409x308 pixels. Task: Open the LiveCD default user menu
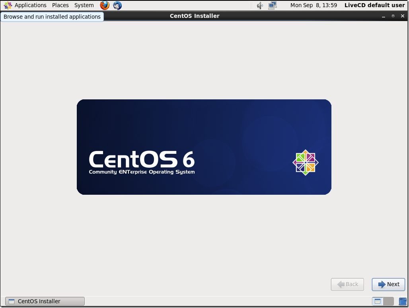pyautogui.click(x=374, y=5)
